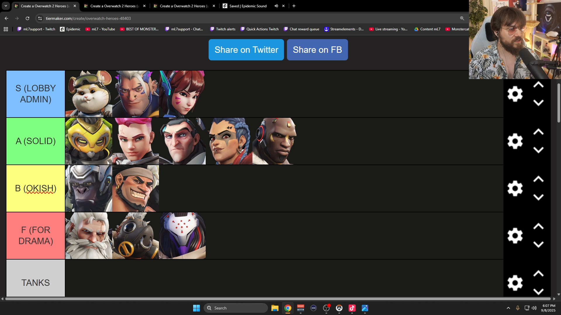Move B (OKISH) row down
The height and width of the screenshot is (315, 561).
pos(538,197)
